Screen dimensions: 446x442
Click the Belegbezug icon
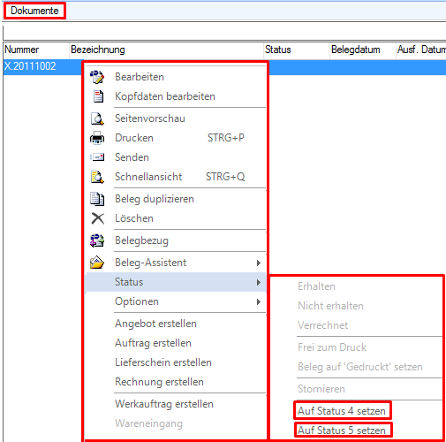coord(97,240)
